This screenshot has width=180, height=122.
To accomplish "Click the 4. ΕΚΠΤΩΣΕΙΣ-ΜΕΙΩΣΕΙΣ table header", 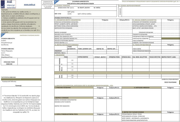I will click(140, 88).
